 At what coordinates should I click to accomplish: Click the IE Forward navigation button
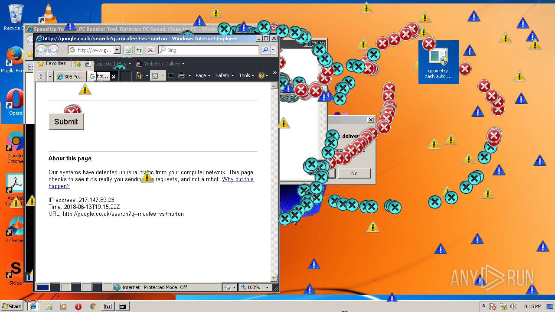53,50
